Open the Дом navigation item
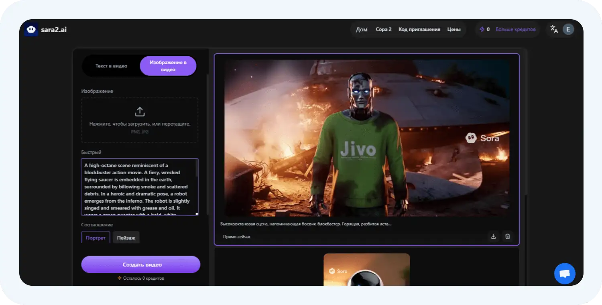 [x=361, y=29]
